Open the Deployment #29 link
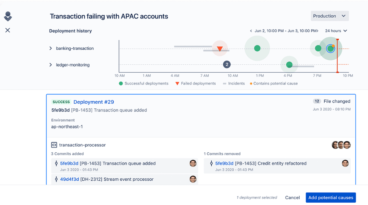Screen dimensions: 368x205 point(93,102)
